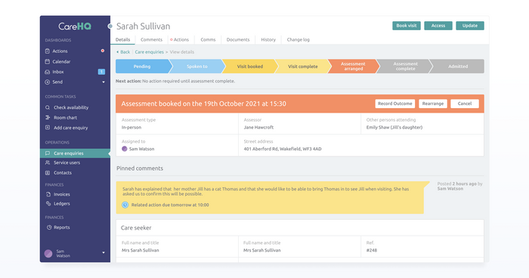Click the Add care enquiry plus icon
The height and width of the screenshot is (278, 529).
point(48,128)
